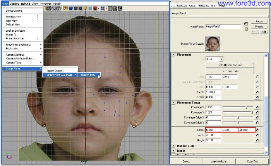The image size is (271, 166).
Task: Open Camera Tools submenu
Action: (22, 63)
